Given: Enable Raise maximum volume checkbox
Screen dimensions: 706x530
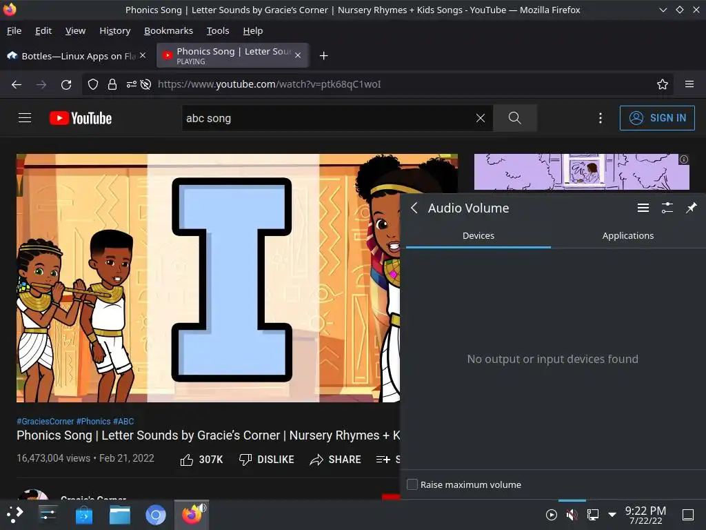Looking at the screenshot, I should point(412,484).
